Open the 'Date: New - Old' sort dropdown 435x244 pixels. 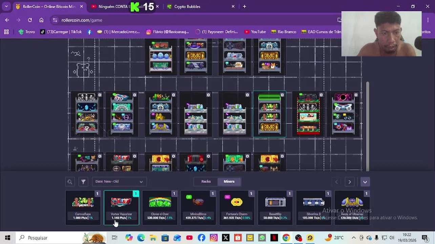point(119,182)
